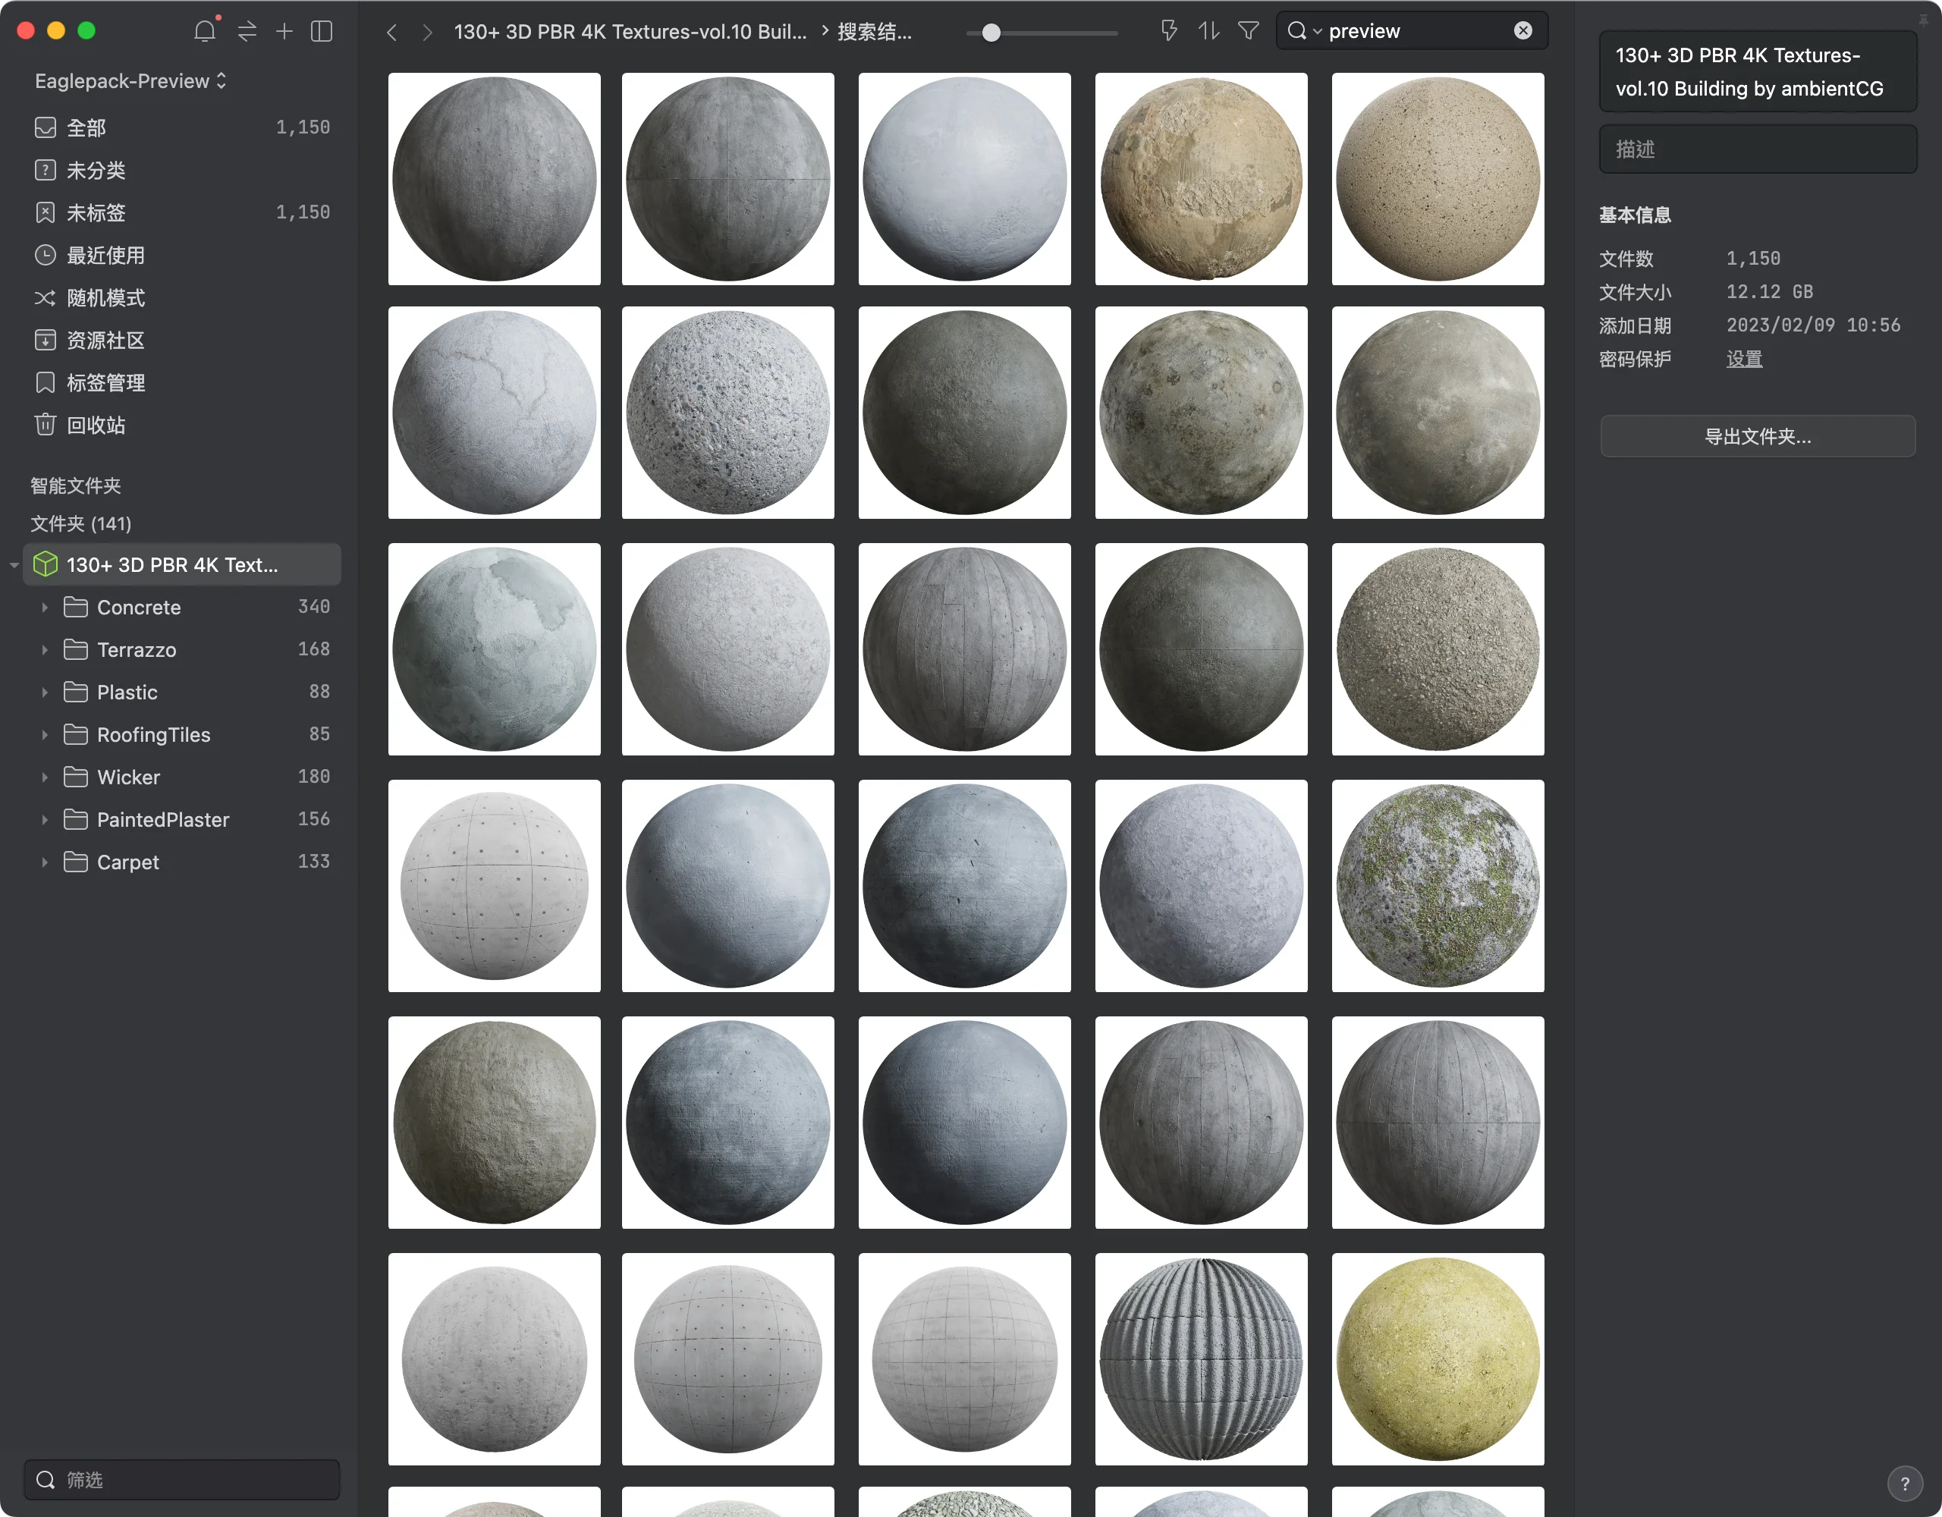Expand the Concrete folder arrow

pyautogui.click(x=45, y=608)
